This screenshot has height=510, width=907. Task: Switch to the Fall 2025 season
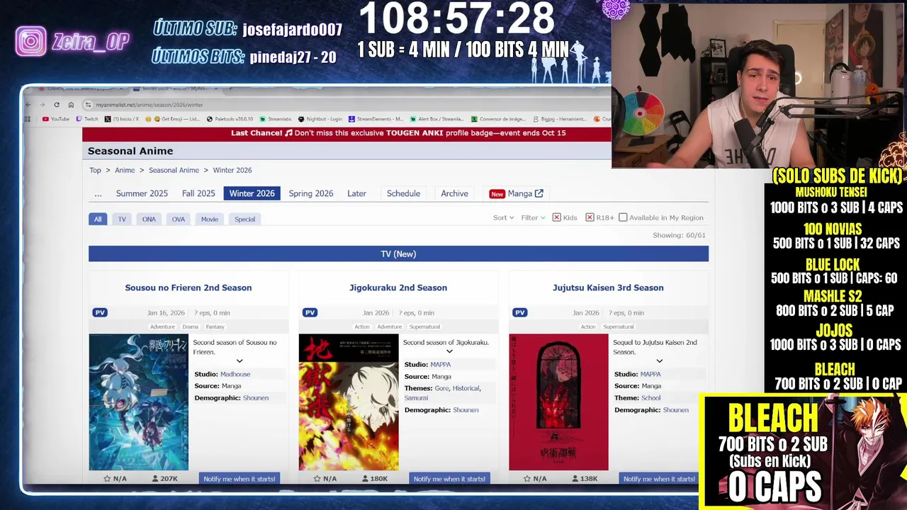pyautogui.click(x=198, y=193)
